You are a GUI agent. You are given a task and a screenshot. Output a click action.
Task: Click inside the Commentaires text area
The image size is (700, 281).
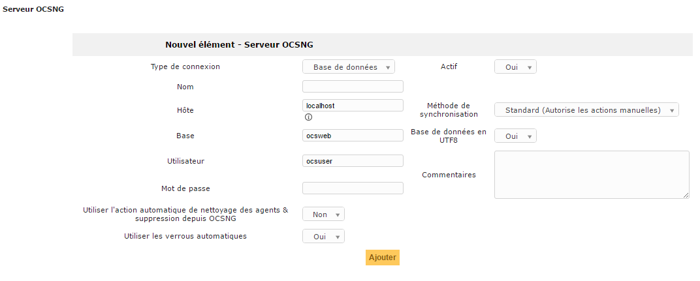point(592,174)
